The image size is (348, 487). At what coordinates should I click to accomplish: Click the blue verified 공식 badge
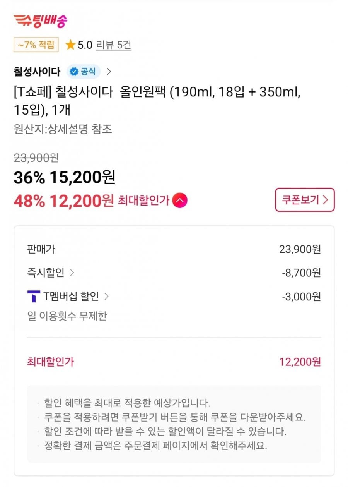[x=84, y=72]
